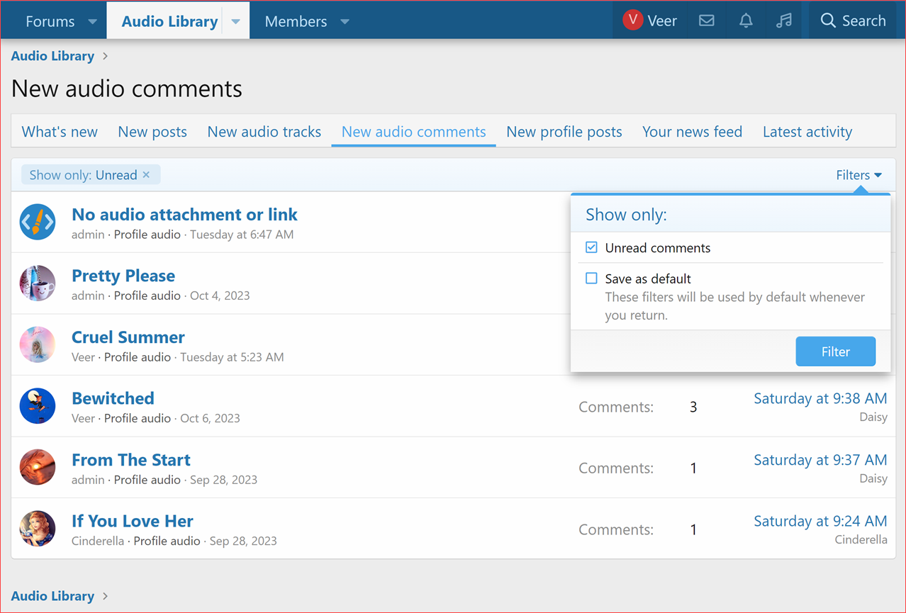The height and width of the screenshot is (613, 906).
Task: Open the alerts bell icon
Action: [746, 21]
